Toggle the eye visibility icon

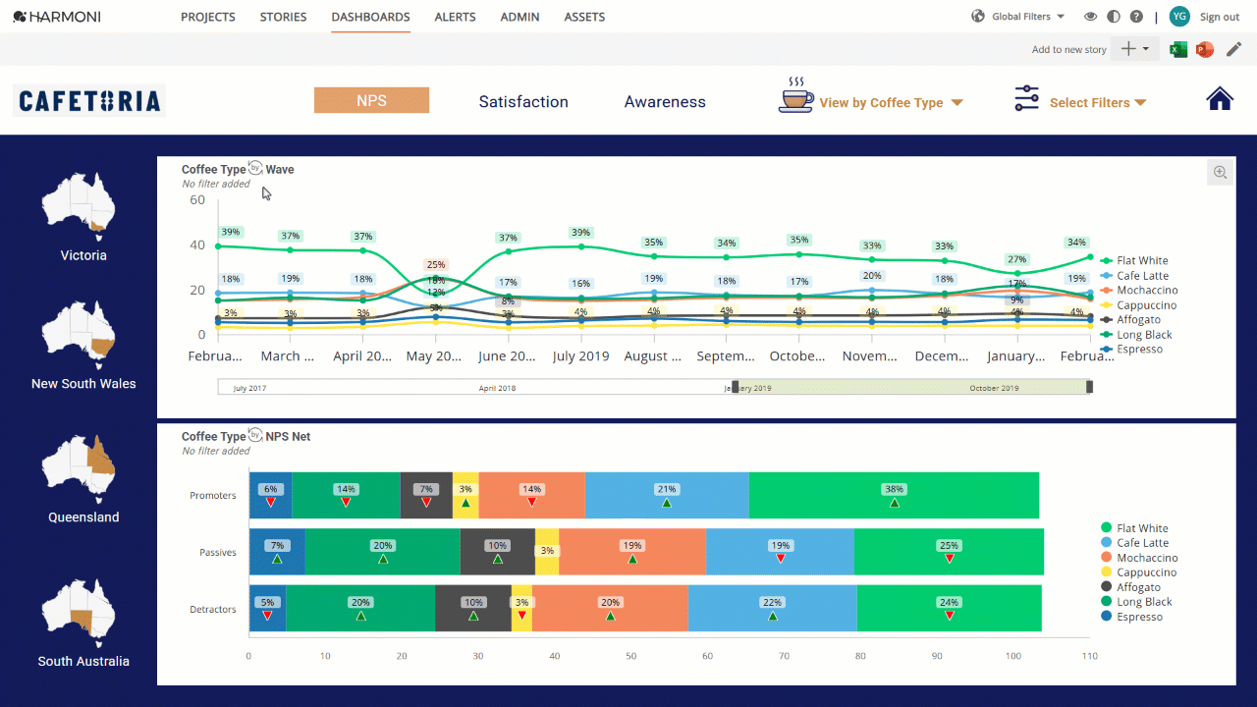(1090, 17)
